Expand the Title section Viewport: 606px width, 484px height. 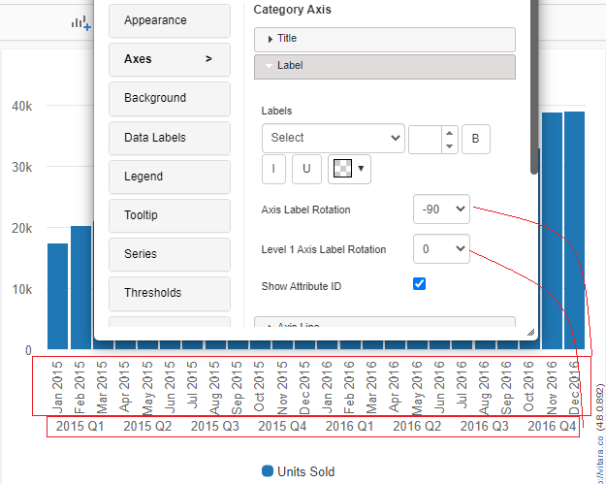[x=385, y=39]
